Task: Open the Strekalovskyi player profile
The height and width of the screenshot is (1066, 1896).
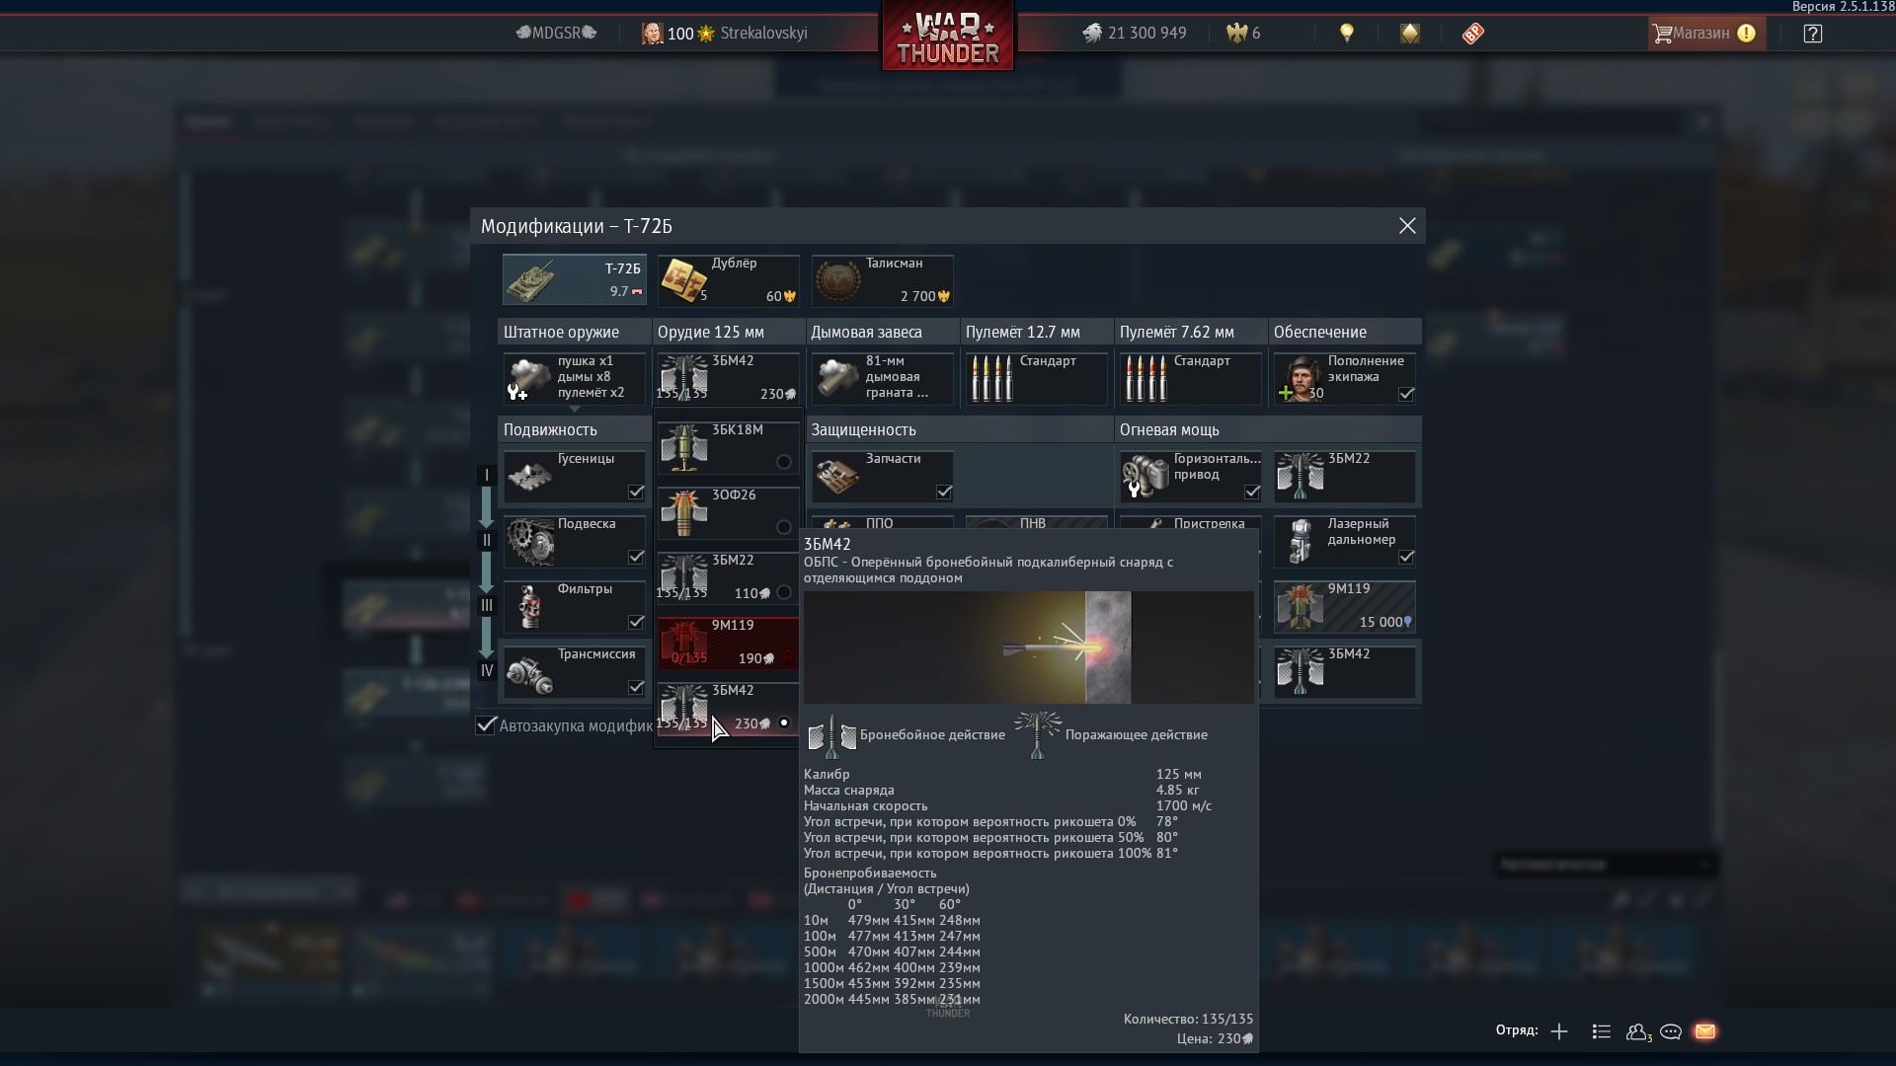Action: pos(724,34)
